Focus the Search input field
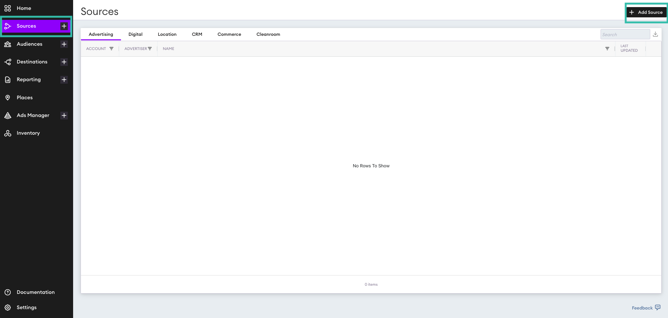The image size is (668, 318). click(x=625, y=34)
